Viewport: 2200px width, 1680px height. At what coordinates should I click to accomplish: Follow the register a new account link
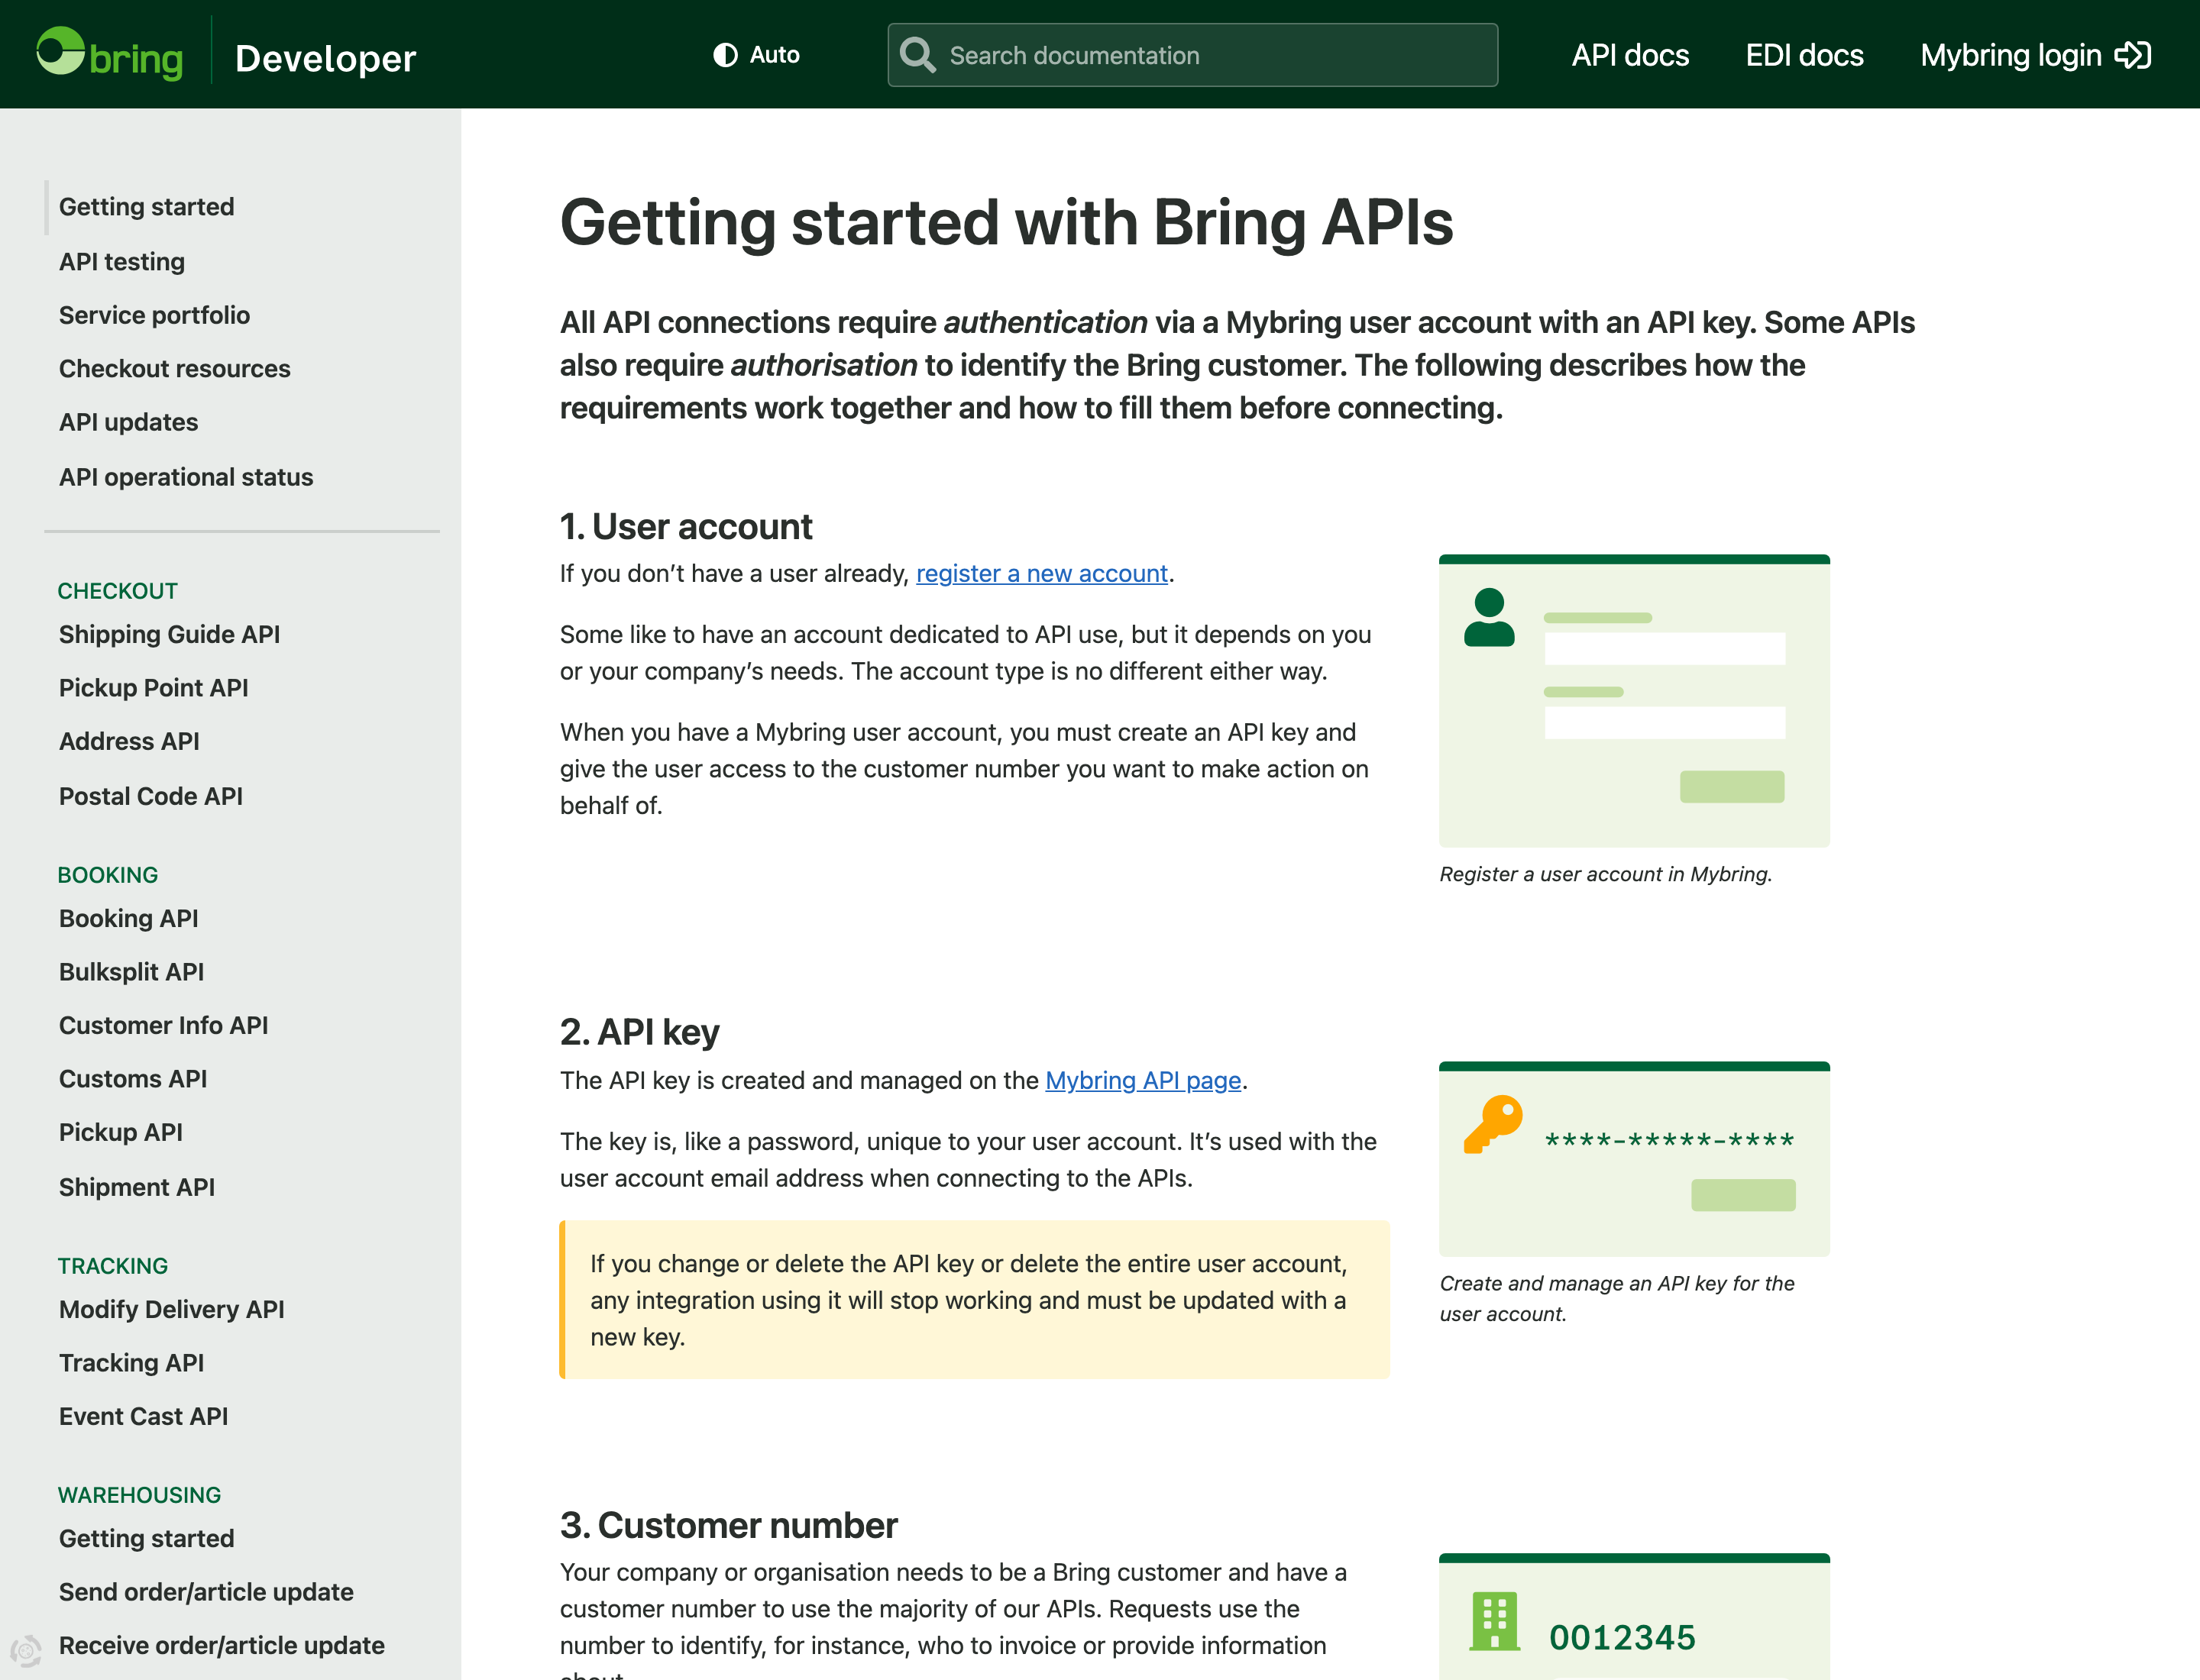(x=1041, y=573)
